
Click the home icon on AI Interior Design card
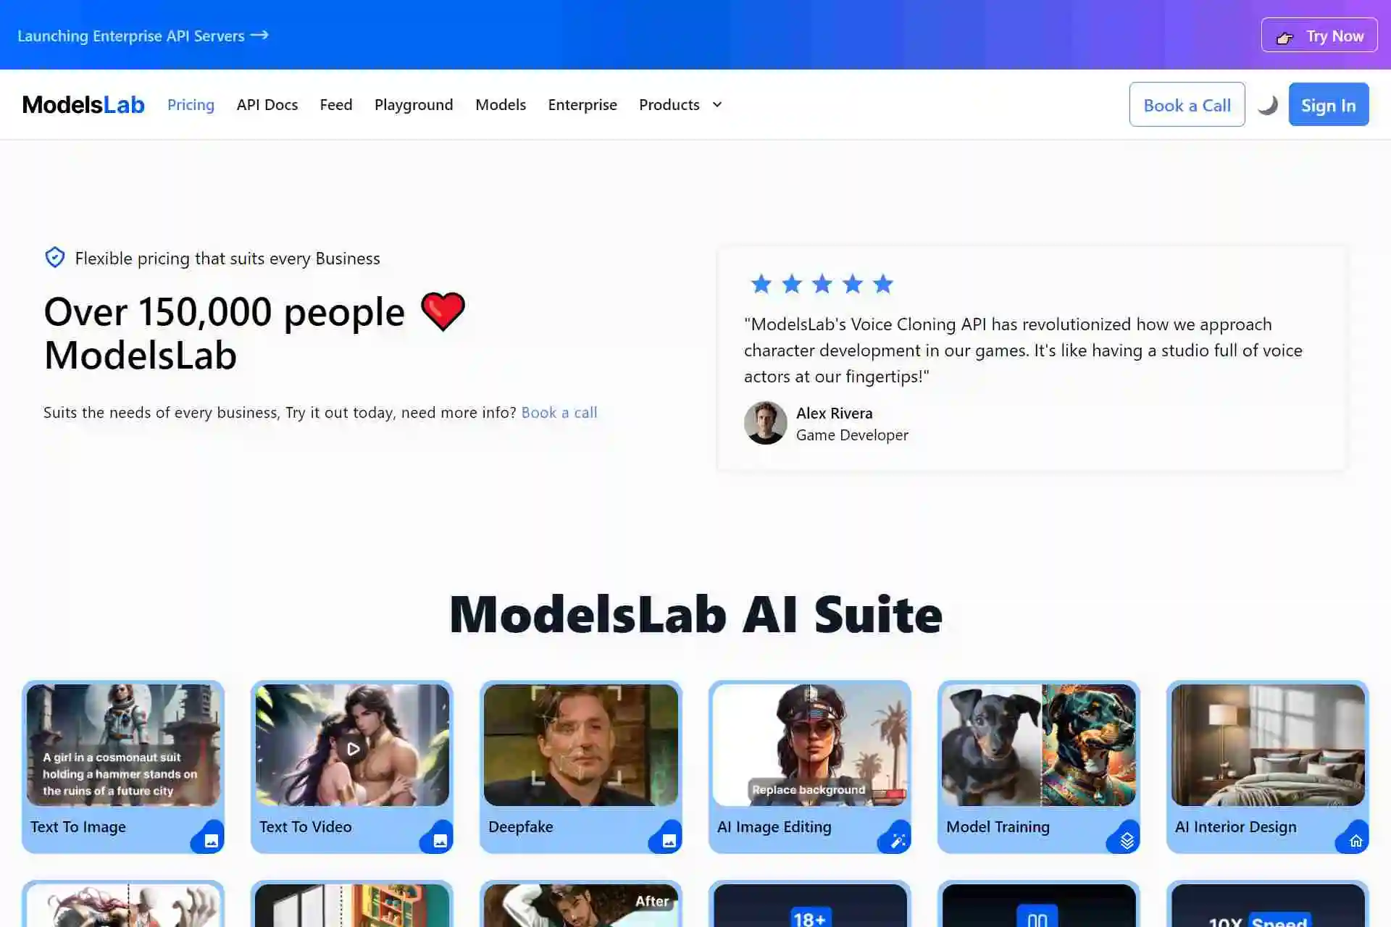click(1356, 840)
